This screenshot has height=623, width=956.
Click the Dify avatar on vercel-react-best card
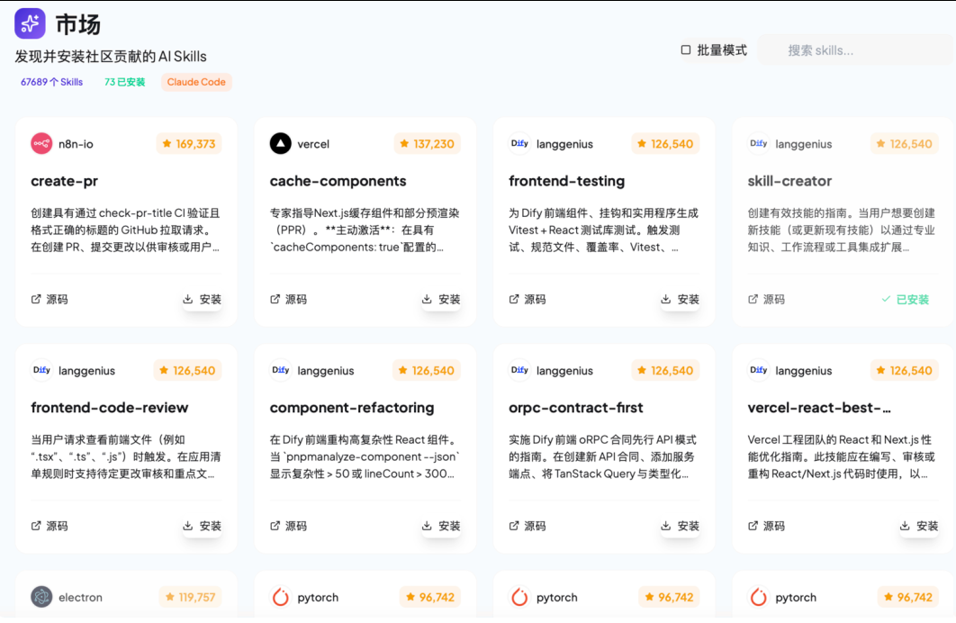759,371
